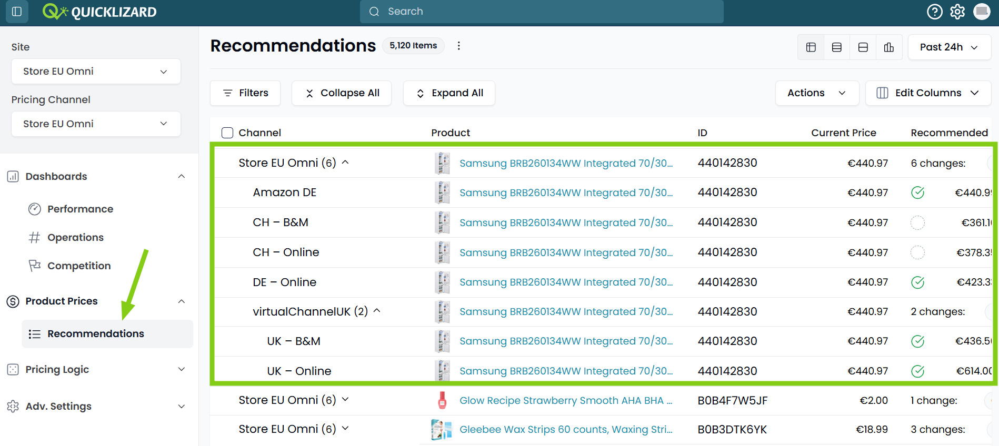Image resolution: width=999 pixels, height=446 pixels.
Task: Collapse the Samsung Store EU Omni (6) group
Action: pos(346,163)
